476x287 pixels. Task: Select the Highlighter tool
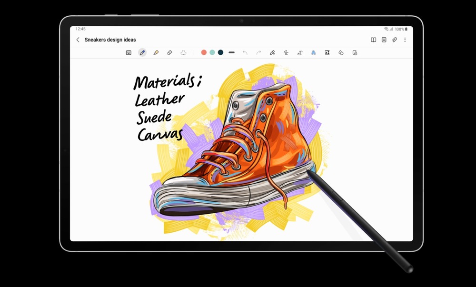tap(156, 52)
